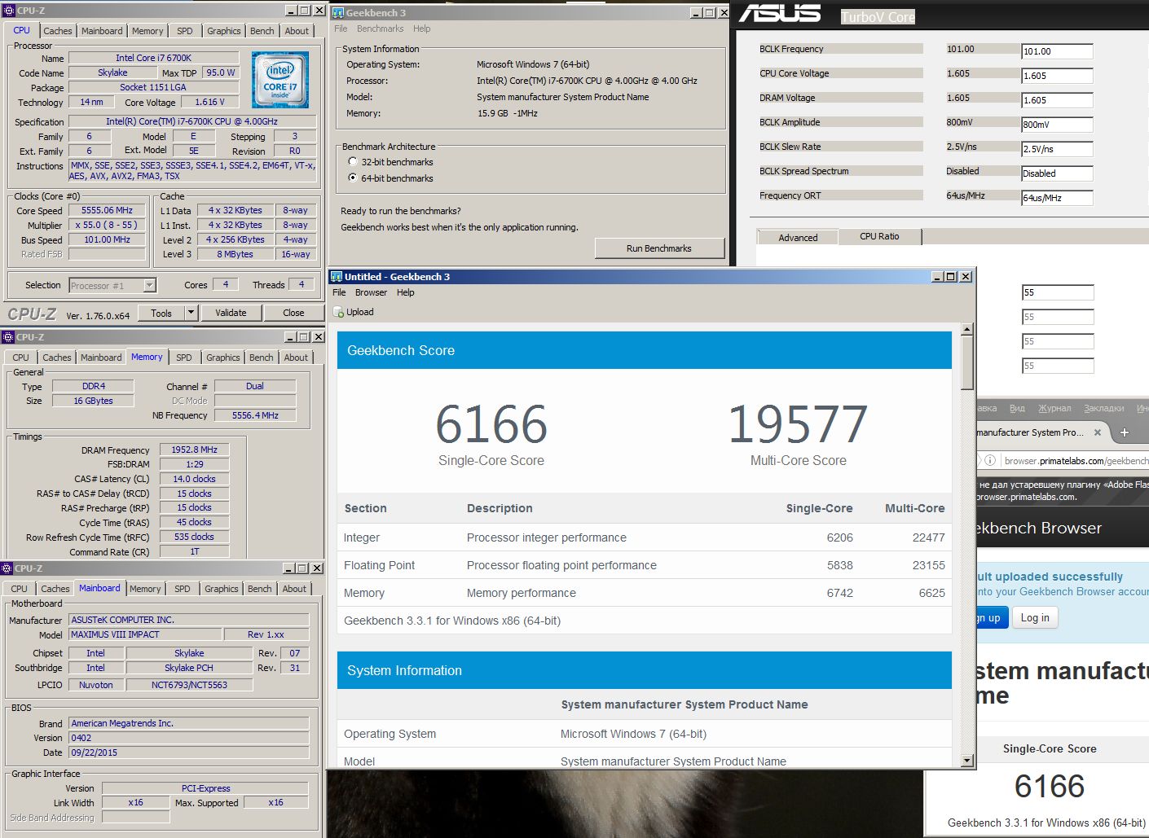This screenshot has height=838, width=1149.
Task: Click the DRAM Frequency value 1952.8 MHz
Action: tap(194, 450)
